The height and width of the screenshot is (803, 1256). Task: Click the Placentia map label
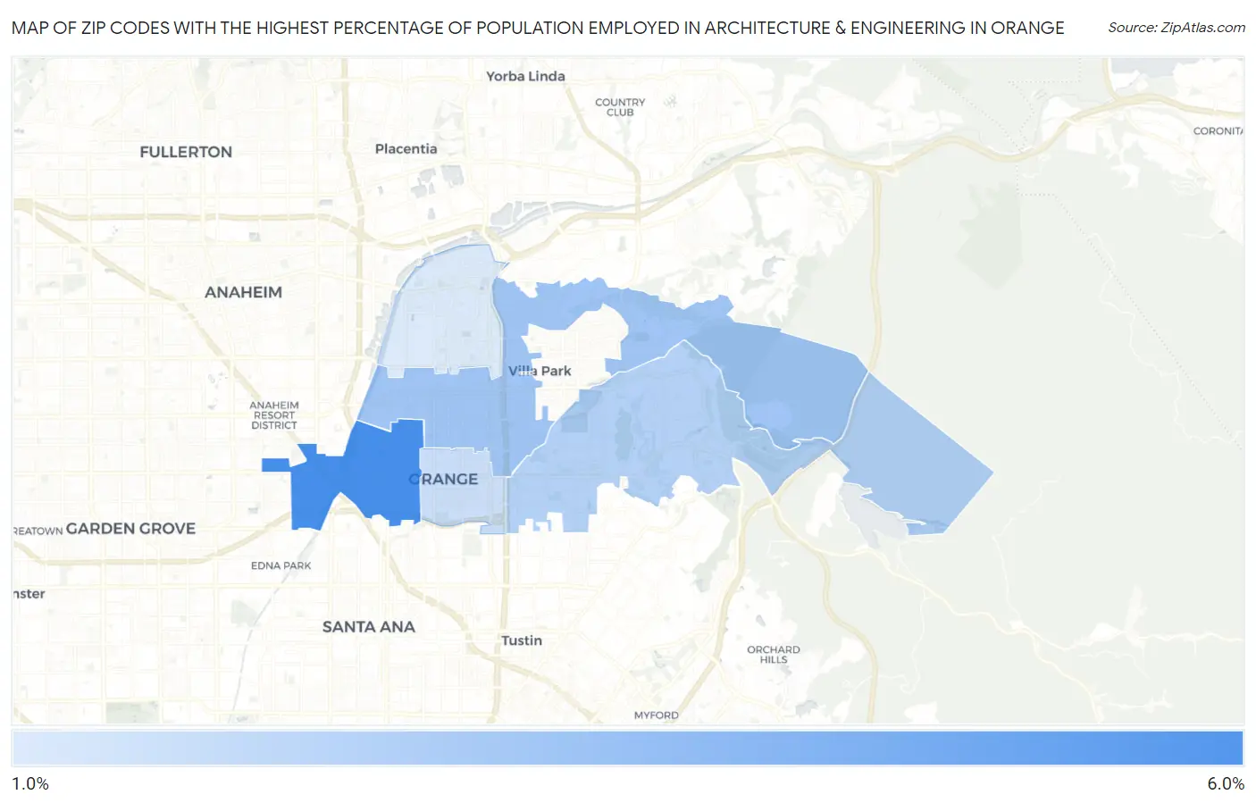[x=406, y=149]
